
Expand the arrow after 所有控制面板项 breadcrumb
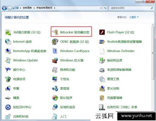click(x=55, y=8)
